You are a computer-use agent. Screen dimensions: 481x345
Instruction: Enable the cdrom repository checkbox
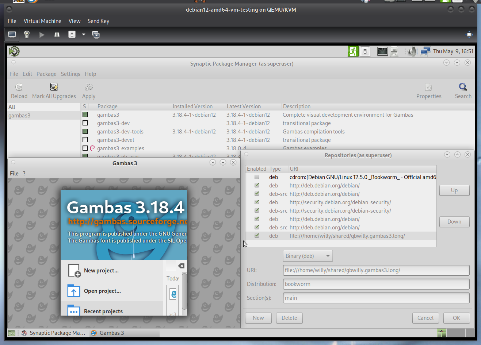257,177
